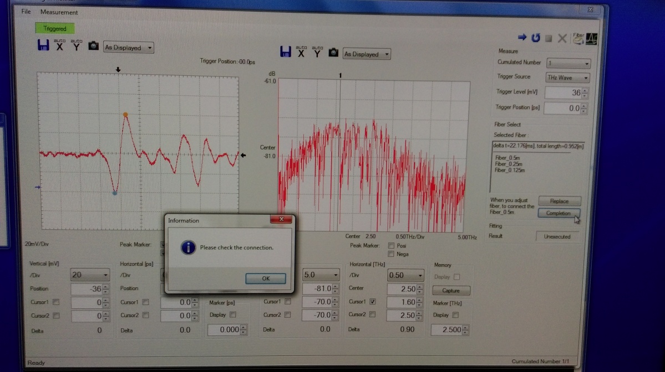
Task: Open the File menu
Action: [x=26, y=12]
